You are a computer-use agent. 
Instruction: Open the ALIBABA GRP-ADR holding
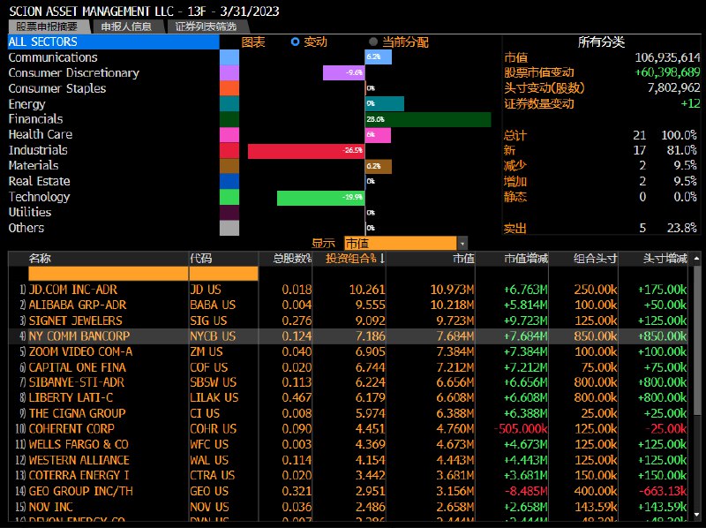[x=78, y=305]
